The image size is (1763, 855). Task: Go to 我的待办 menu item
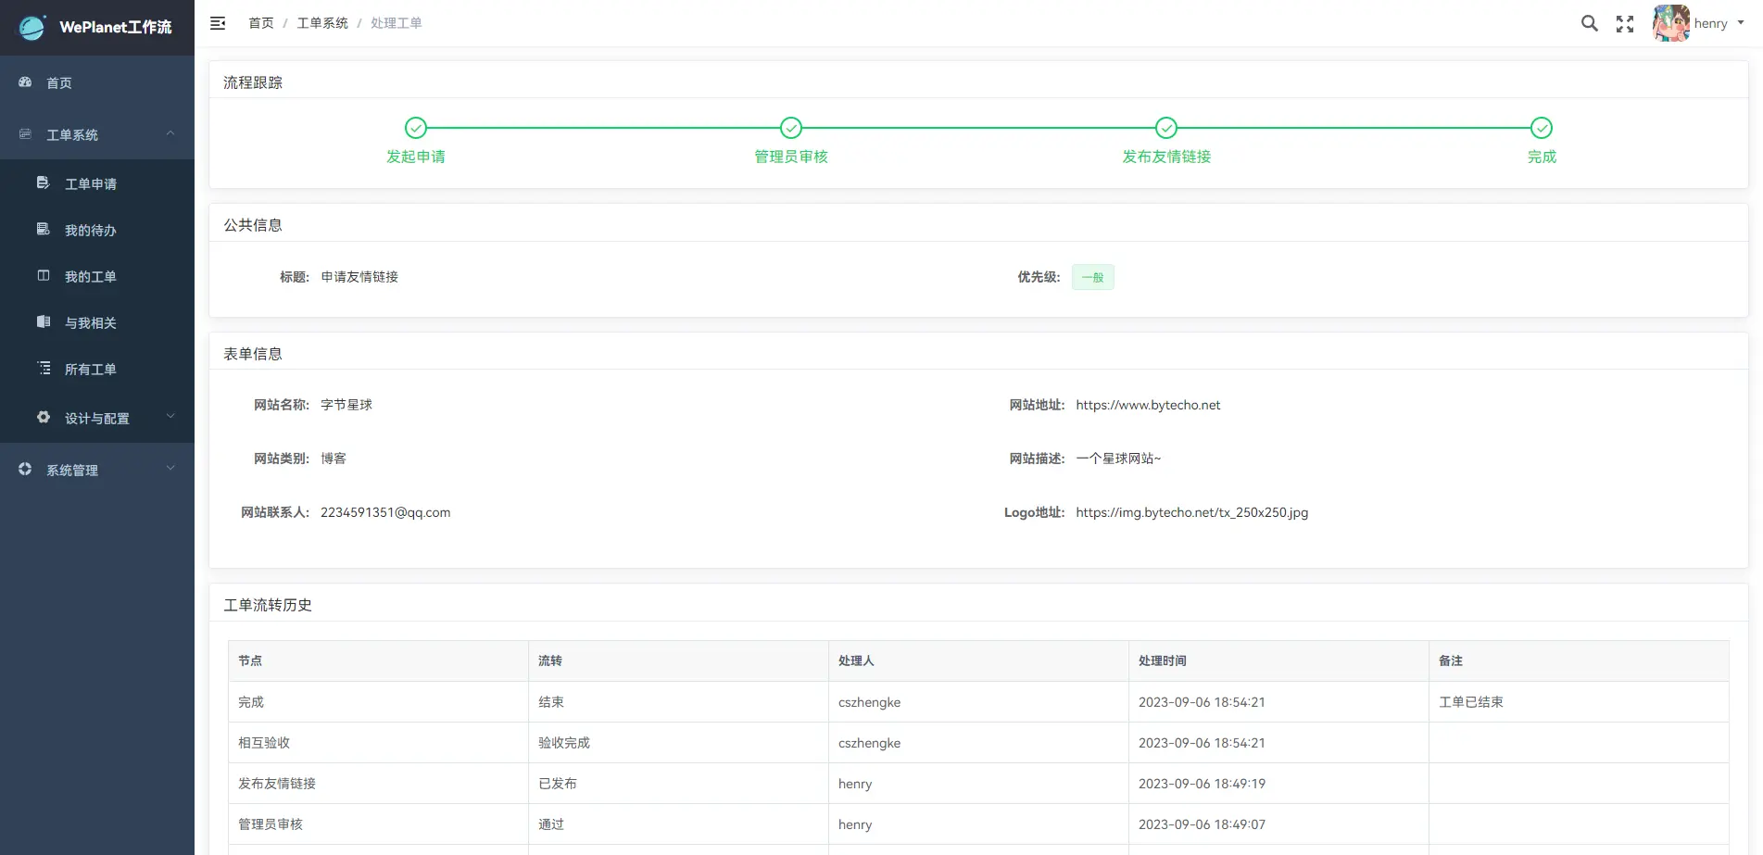(x=97, y=230)
